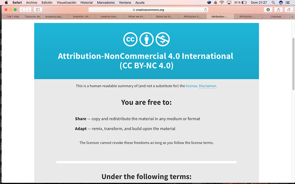Click the bold word 'Adapt'
The width and height of the screenshot is (295, 184).
(81, 129)
